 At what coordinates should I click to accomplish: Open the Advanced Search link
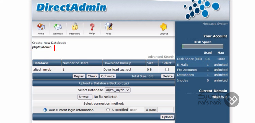(x=161, y=57)
